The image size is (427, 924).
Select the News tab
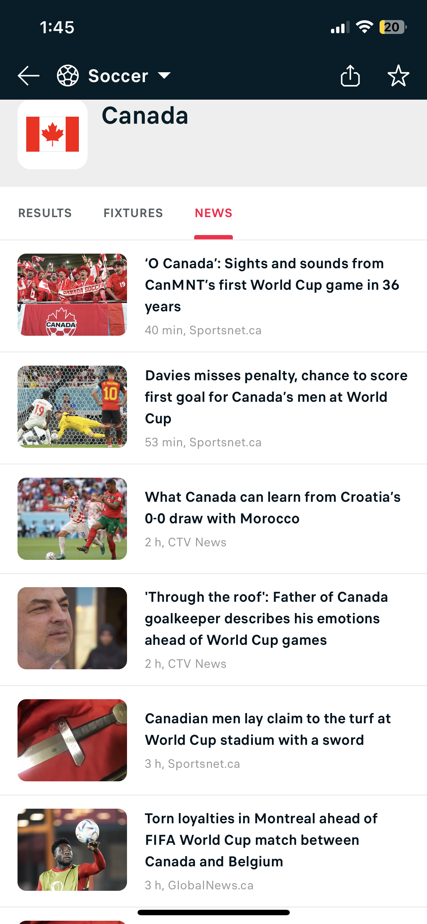click(213, 213)
